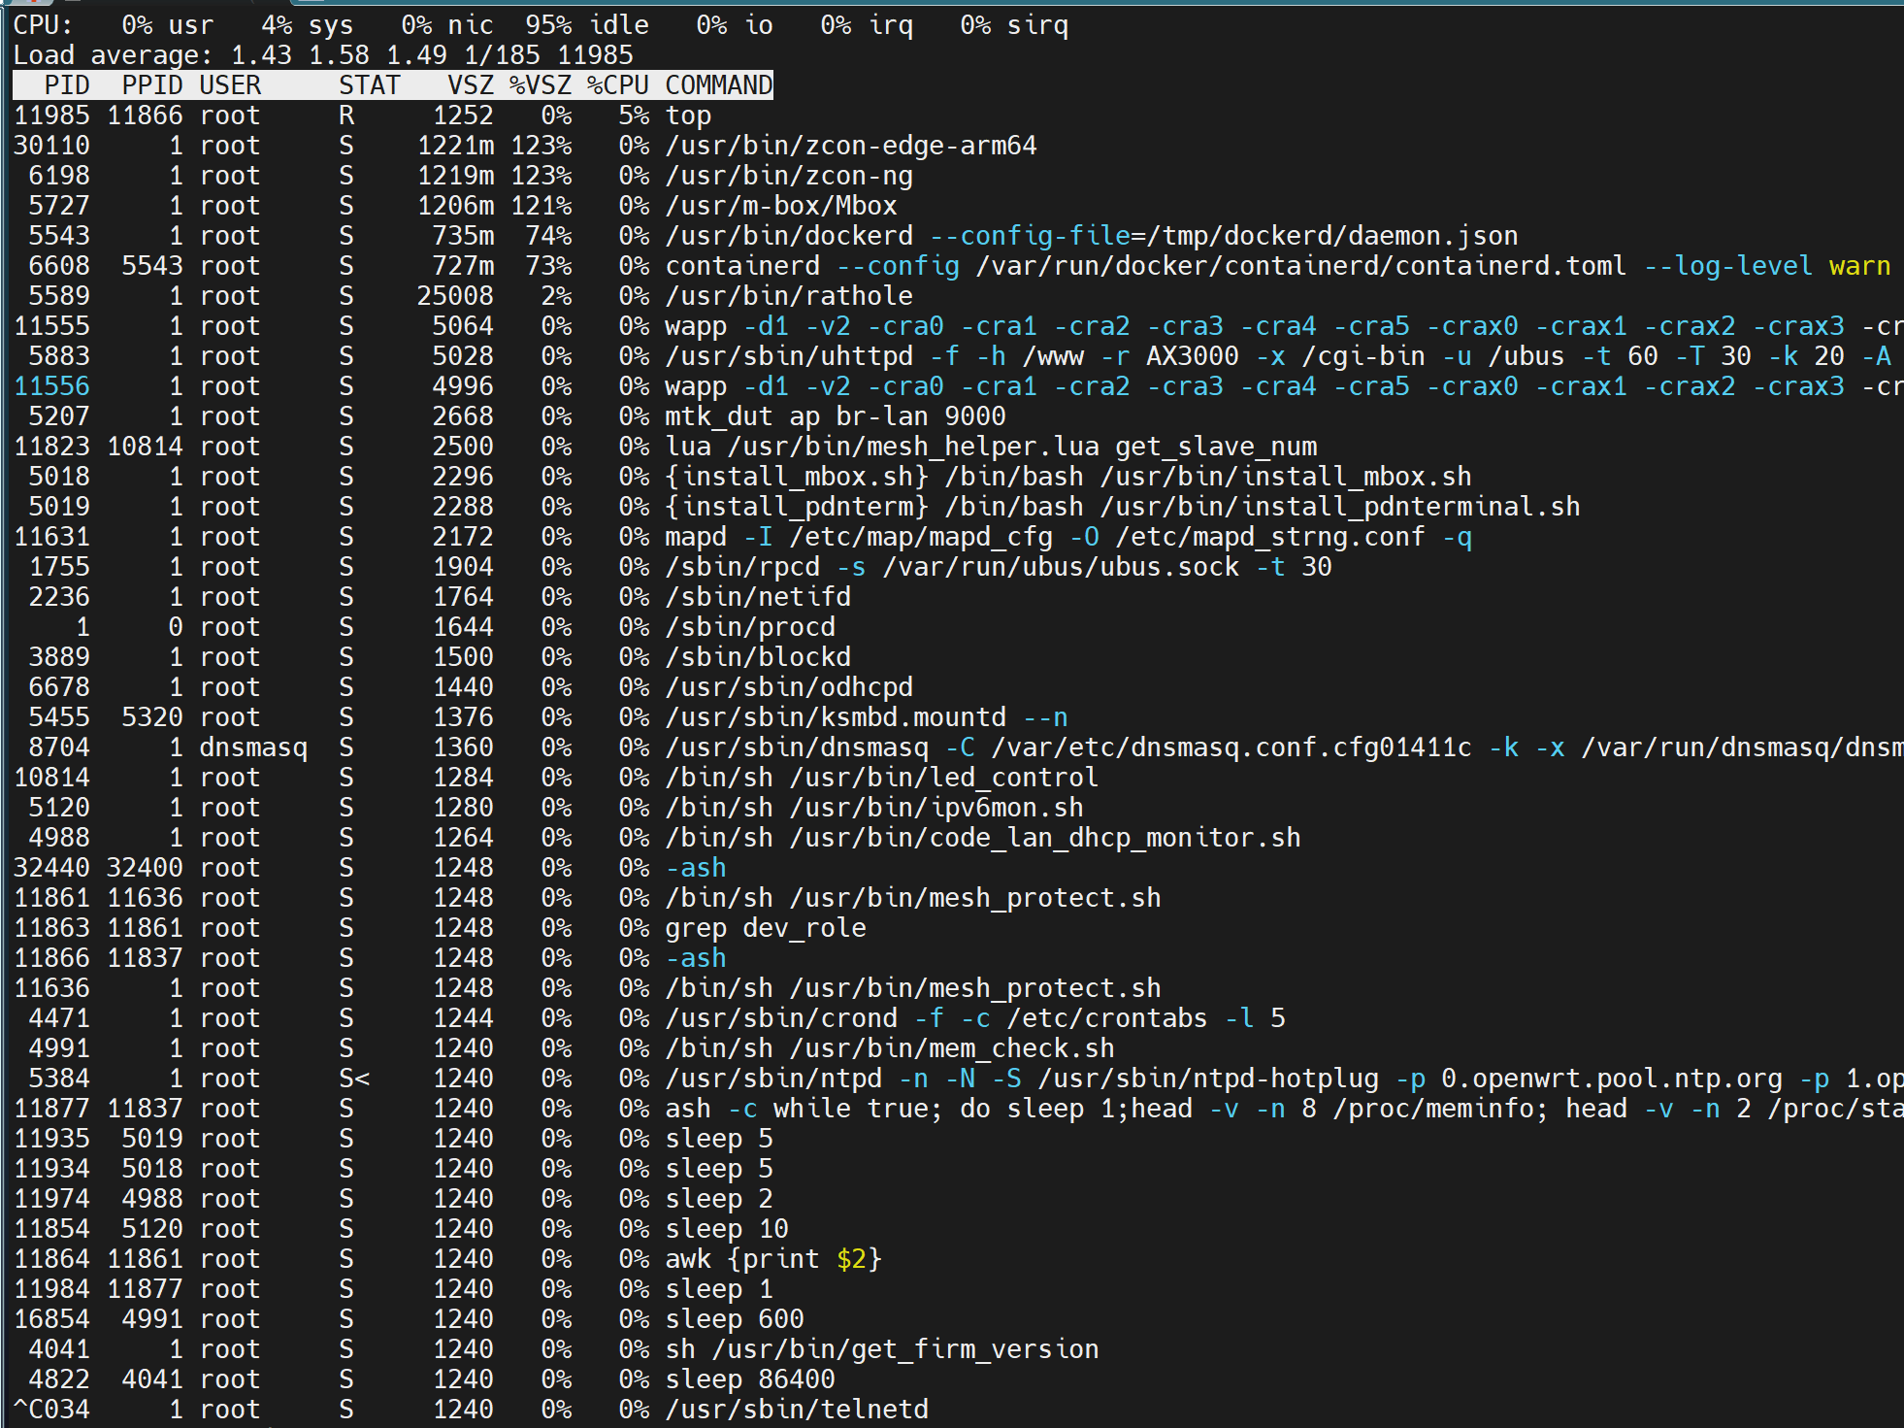Image resolution: width=1904 pixels, height=1428 pixels.
Task: Click the grep dev_role command
Action: 765,928
